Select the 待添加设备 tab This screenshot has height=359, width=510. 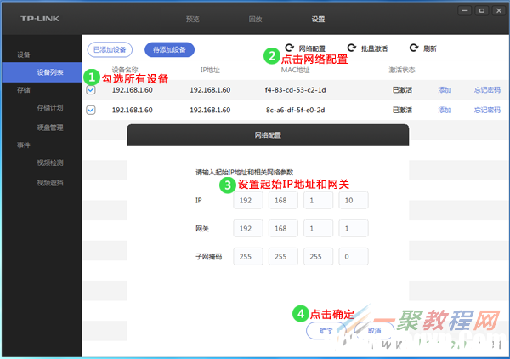pyautogui.click(x=169, y=50)
